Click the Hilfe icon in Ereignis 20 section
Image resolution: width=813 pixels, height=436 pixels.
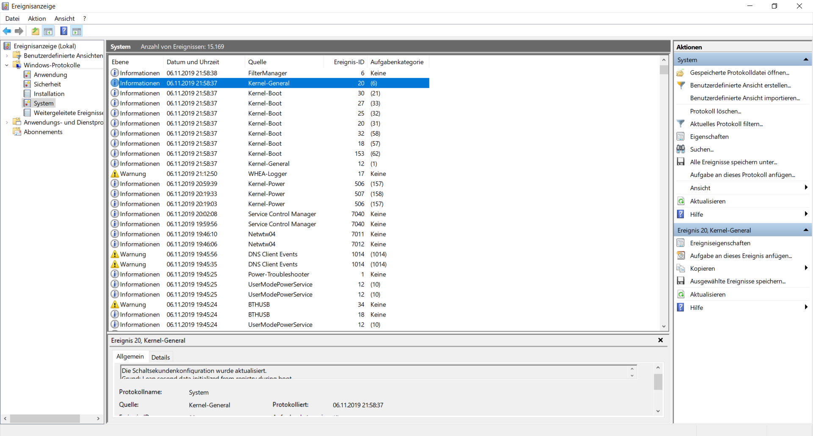(681, 308)
